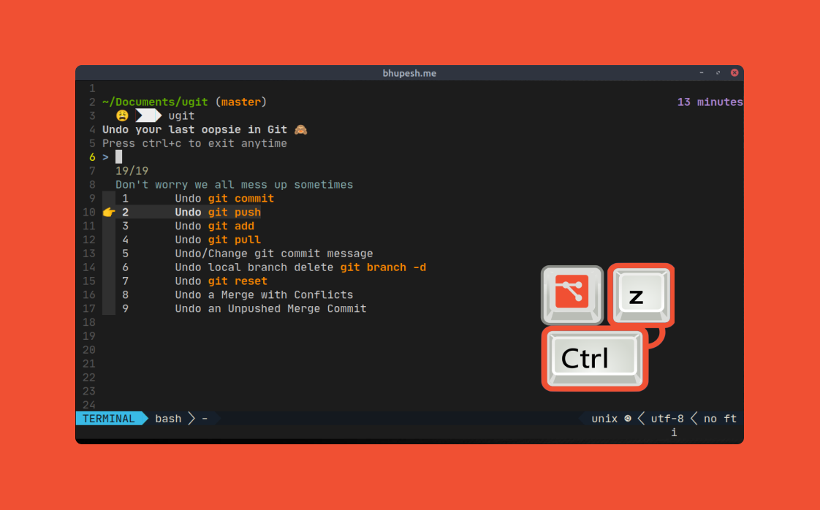
Task: Click the git logo keycap icon
Action: [x=572, y=295]
